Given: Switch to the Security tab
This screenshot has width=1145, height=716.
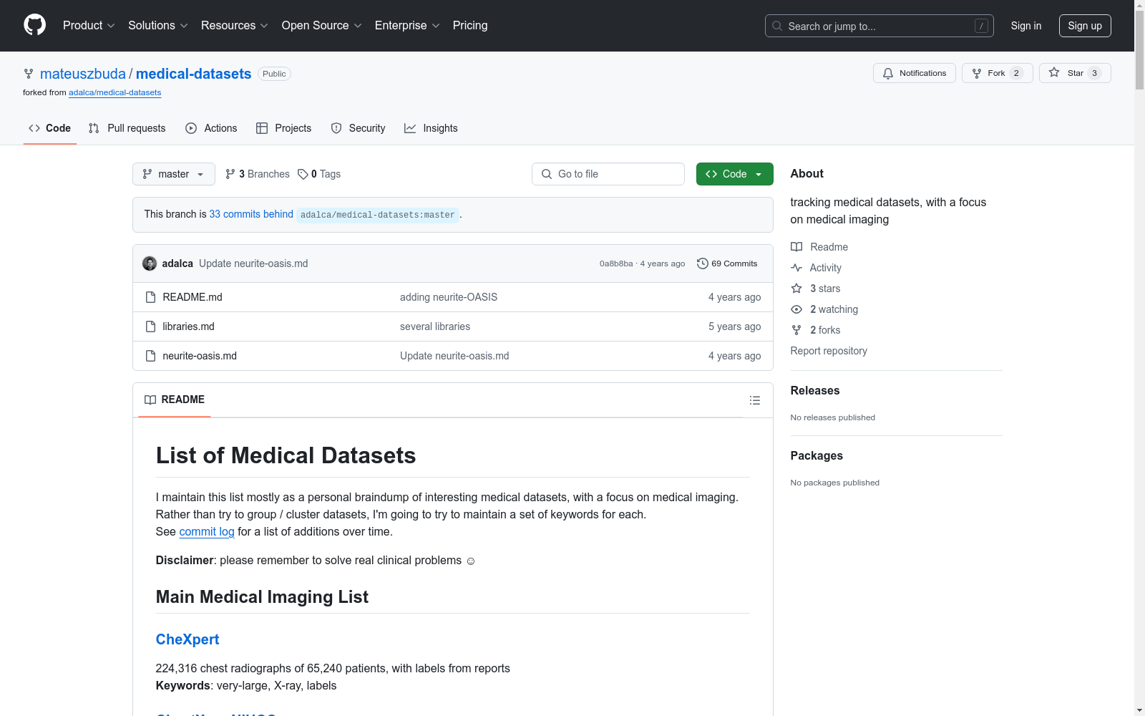Looking at the screenshot, I should (x=358, y=128).
